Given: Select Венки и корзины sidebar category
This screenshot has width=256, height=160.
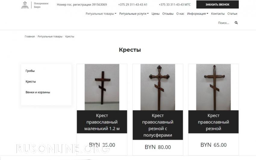Looking at the screenshot, I should pyautogui.click(x=38, y=92).
